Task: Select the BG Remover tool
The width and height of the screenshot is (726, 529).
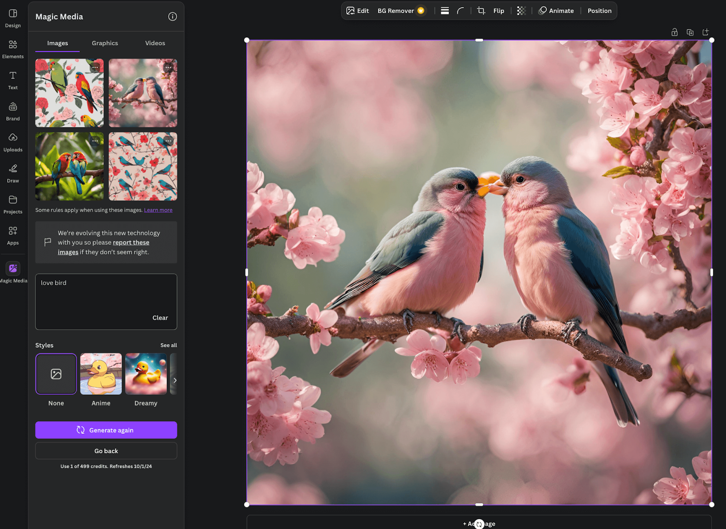Action: click(x=396, y=10)
